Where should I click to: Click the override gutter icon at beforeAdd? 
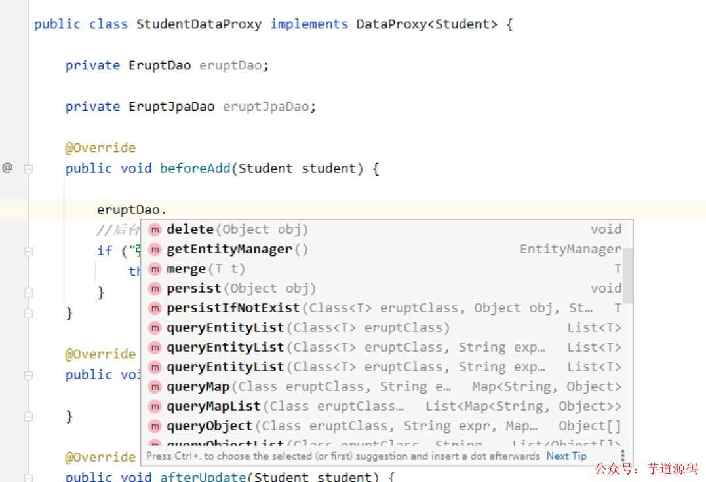click(x=7, y=168)
